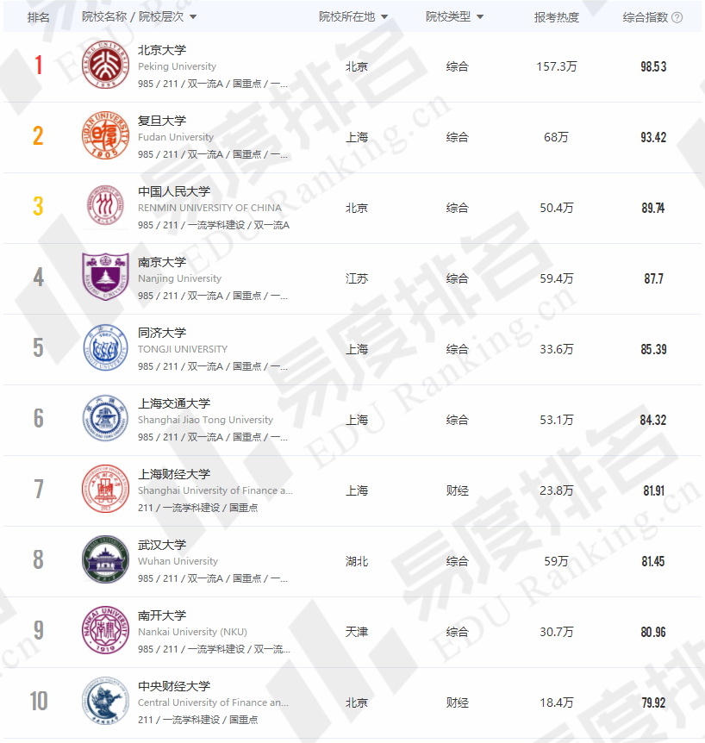Click the Renmin University logo emblem
Viewport: 705px width, 743px height.
(105, 207)
